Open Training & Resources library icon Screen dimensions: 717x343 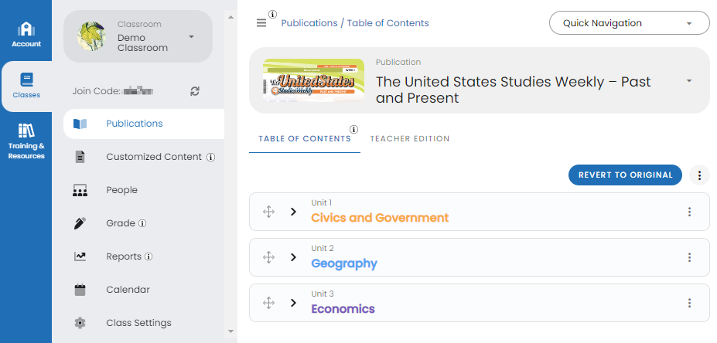pos(26,131)
